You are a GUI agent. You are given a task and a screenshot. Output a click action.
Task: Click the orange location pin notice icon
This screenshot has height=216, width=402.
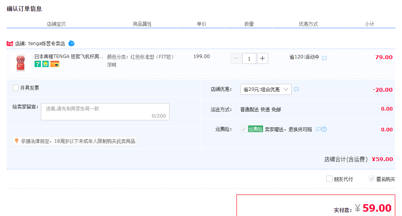16,141
